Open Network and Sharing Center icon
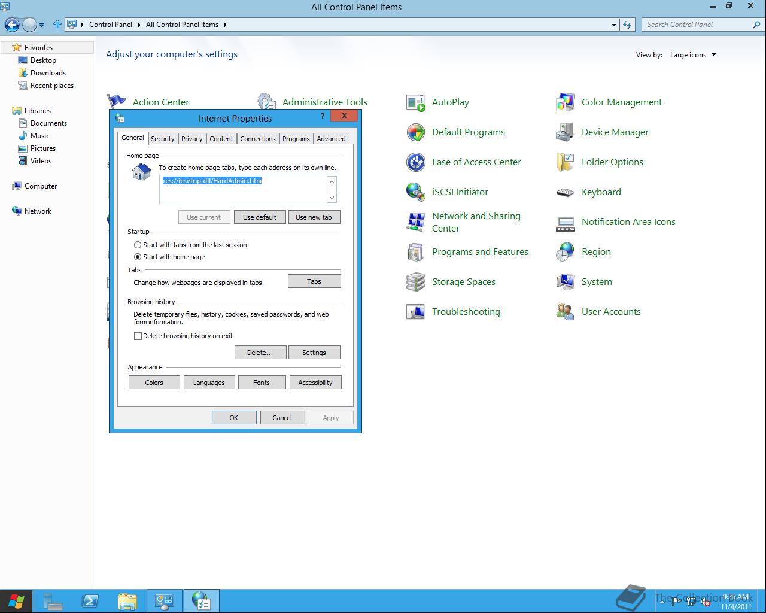The height and width of the screenshot is (613, 766). tap(415, 222)
